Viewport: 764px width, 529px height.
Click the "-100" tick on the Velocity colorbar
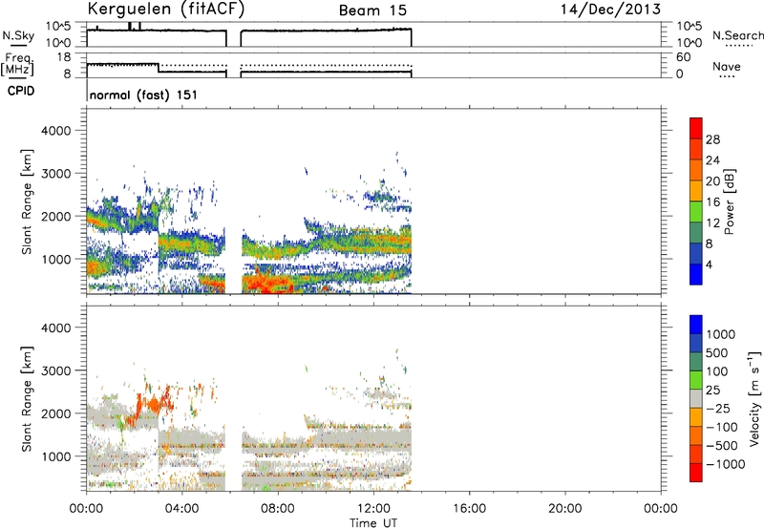point(721,427)
